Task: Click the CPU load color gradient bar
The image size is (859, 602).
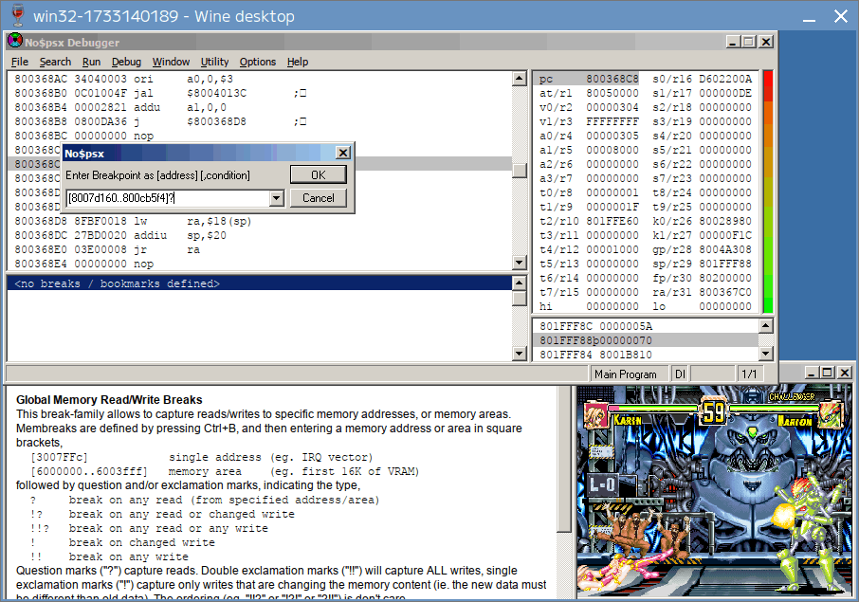Action: [x=768, y=192]
